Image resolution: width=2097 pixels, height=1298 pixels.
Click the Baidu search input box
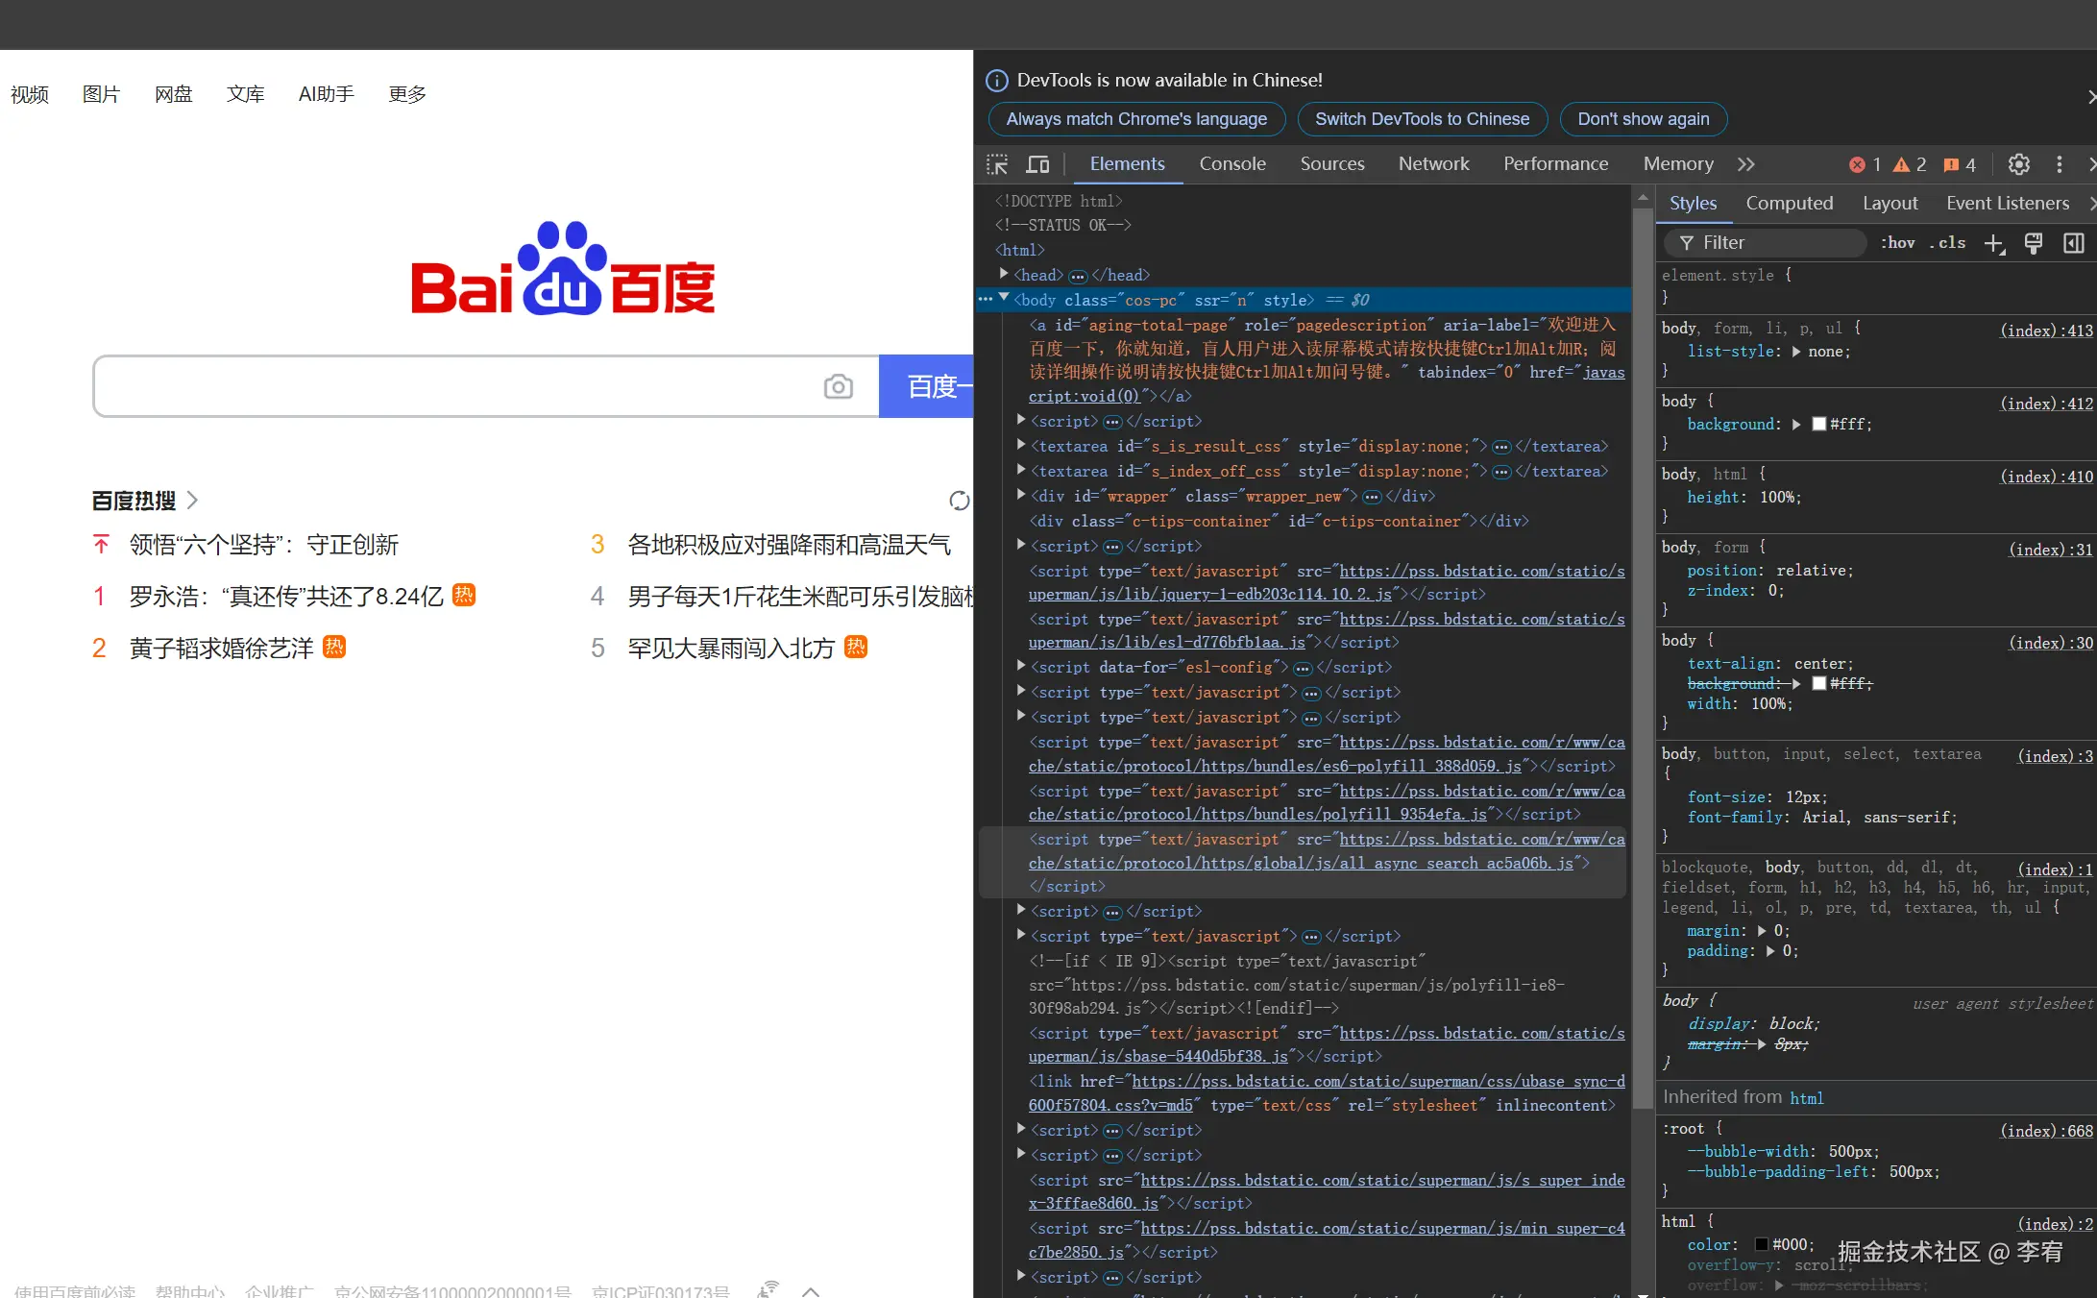pyautogui.click(x=461, y=386)
